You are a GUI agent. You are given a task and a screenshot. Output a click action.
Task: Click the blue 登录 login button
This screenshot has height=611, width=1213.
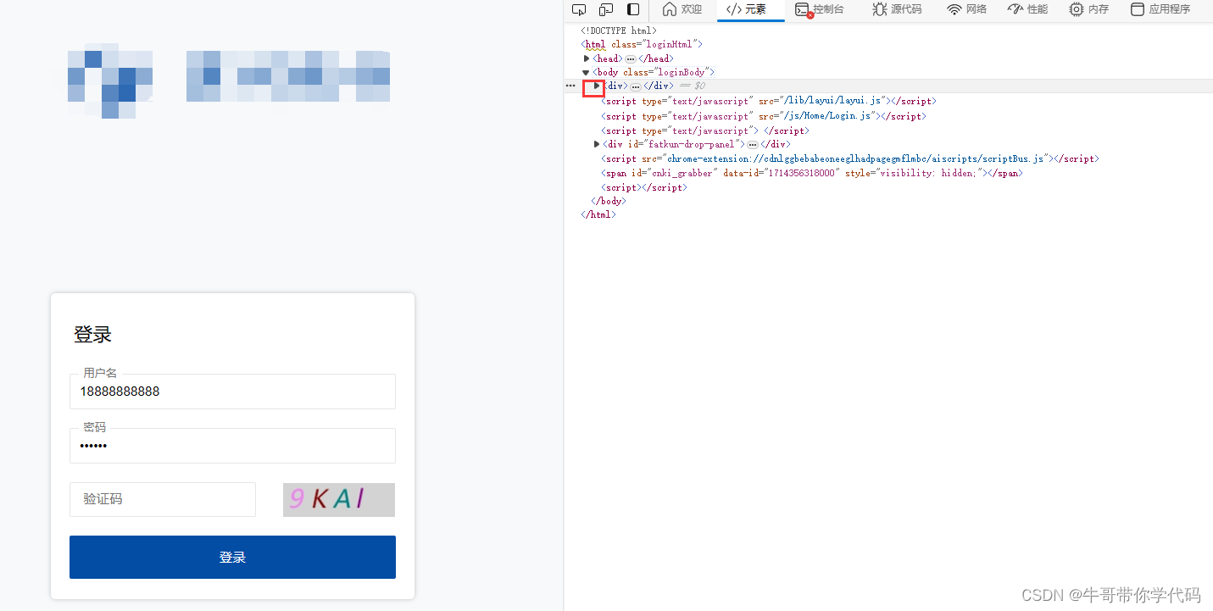coord(232,557)
